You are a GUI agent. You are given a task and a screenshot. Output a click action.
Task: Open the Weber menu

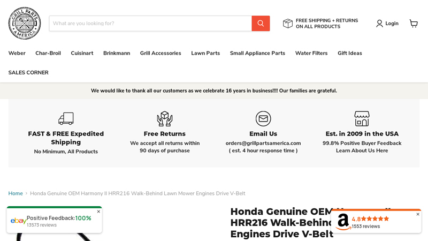pyautogui.click(x=17, y=53)
